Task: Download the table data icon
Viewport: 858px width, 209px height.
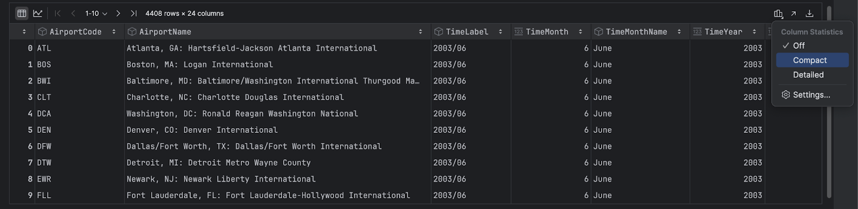Action: (810, 13)
